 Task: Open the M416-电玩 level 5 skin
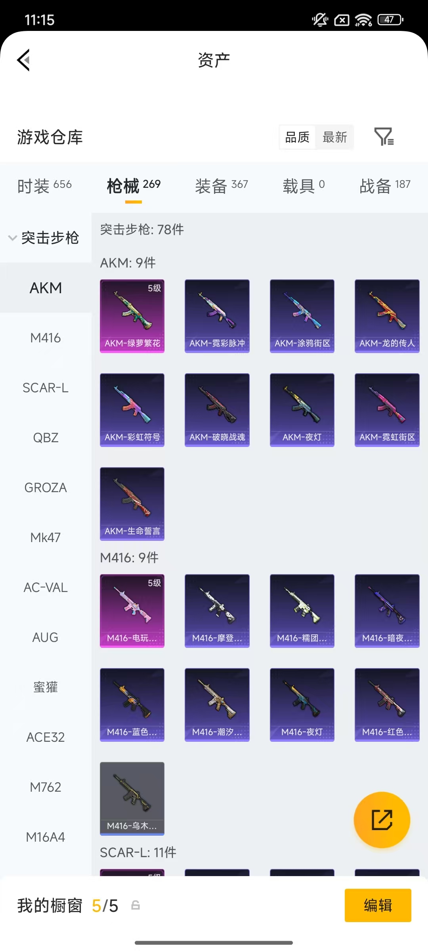tap(132, 611)
